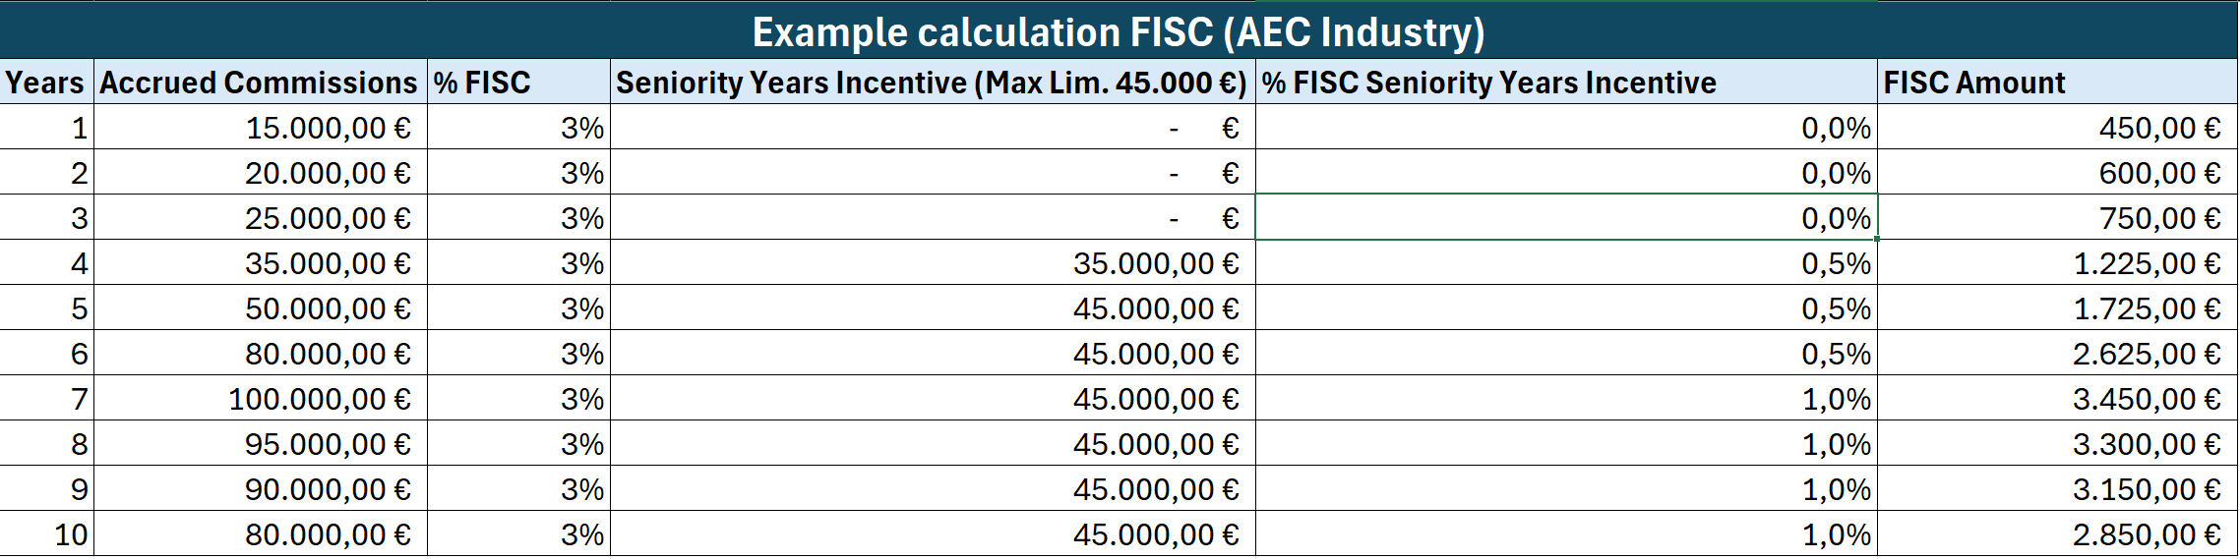
Task: Select the 'Accrued Commissions' header cell
Action: tap(259, 83)
